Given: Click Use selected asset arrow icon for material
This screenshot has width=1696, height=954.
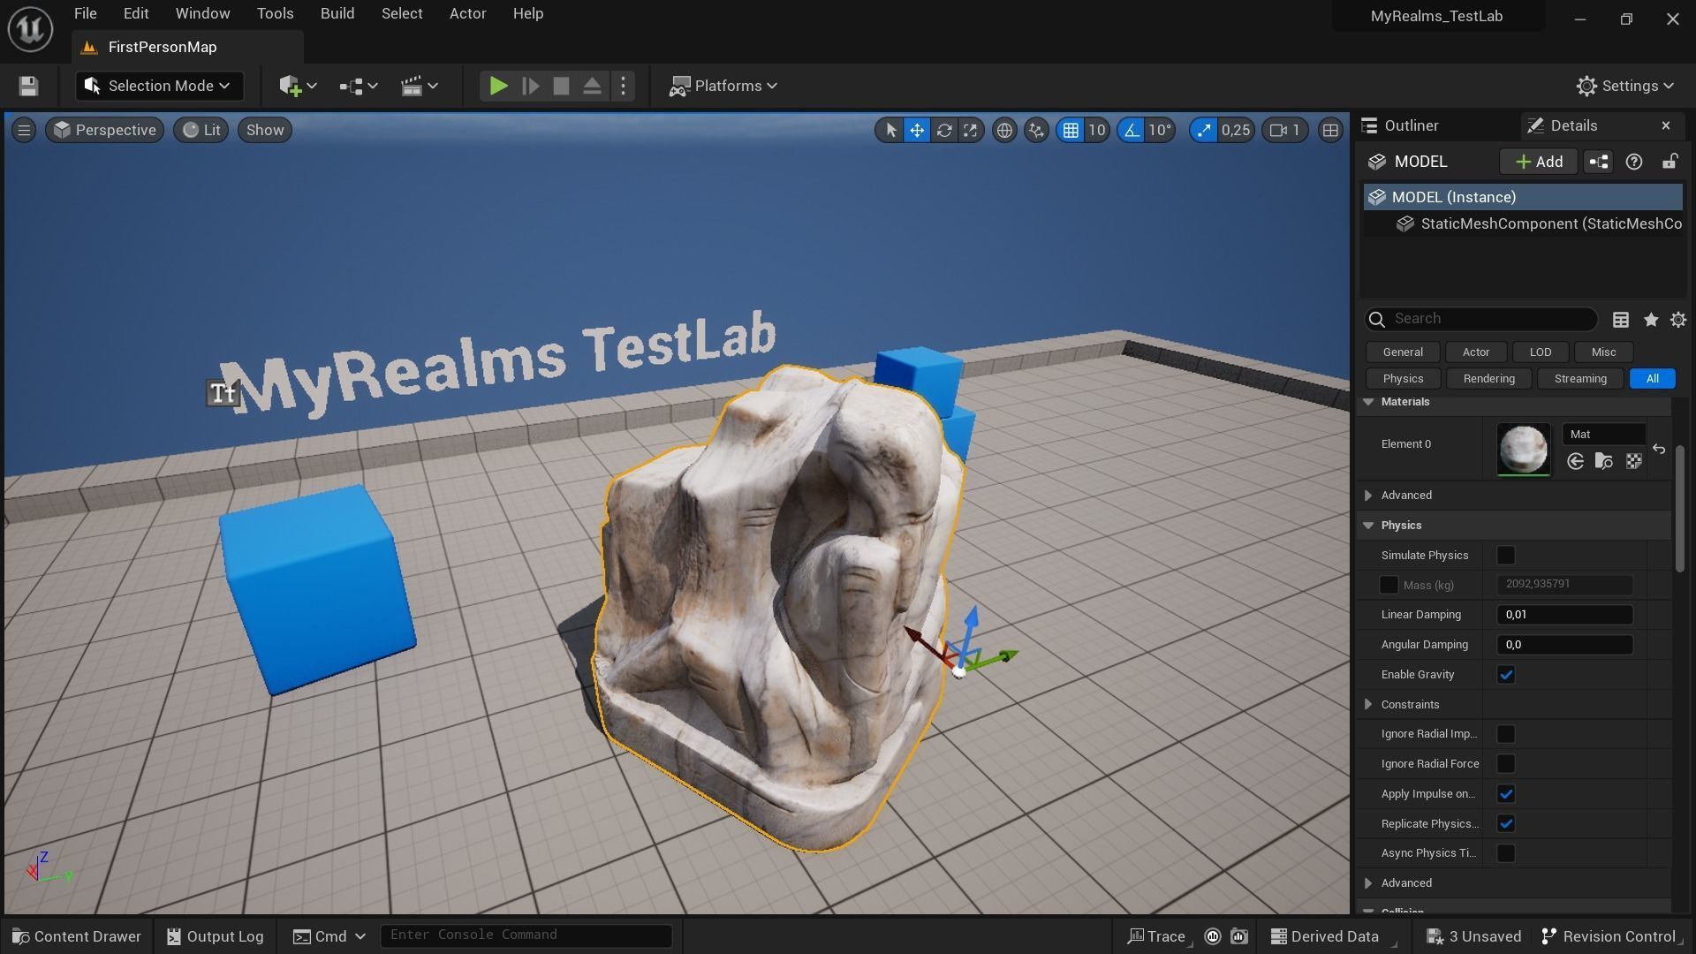Looking at the screenshot, I should (x=1575, y=461).
